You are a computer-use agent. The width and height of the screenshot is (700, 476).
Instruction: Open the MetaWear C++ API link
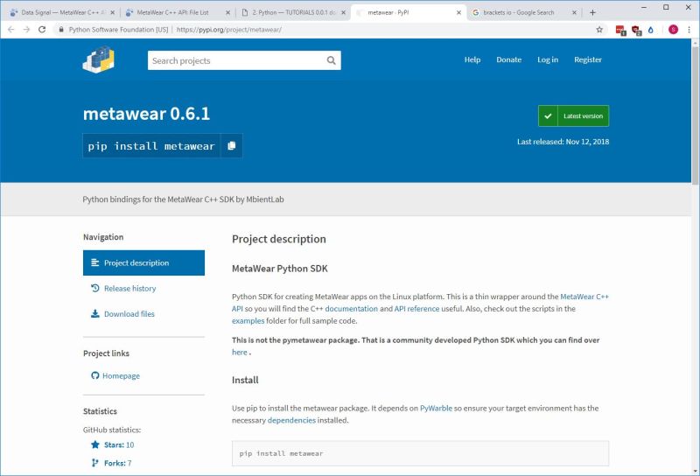pos(584,297)
